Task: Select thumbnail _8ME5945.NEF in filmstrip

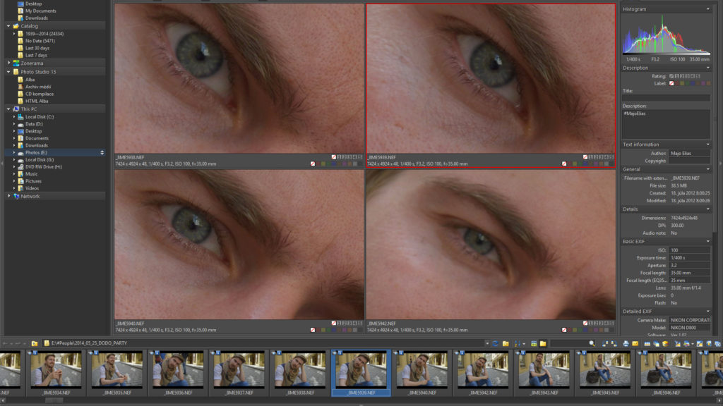Action: click(605, 372)
